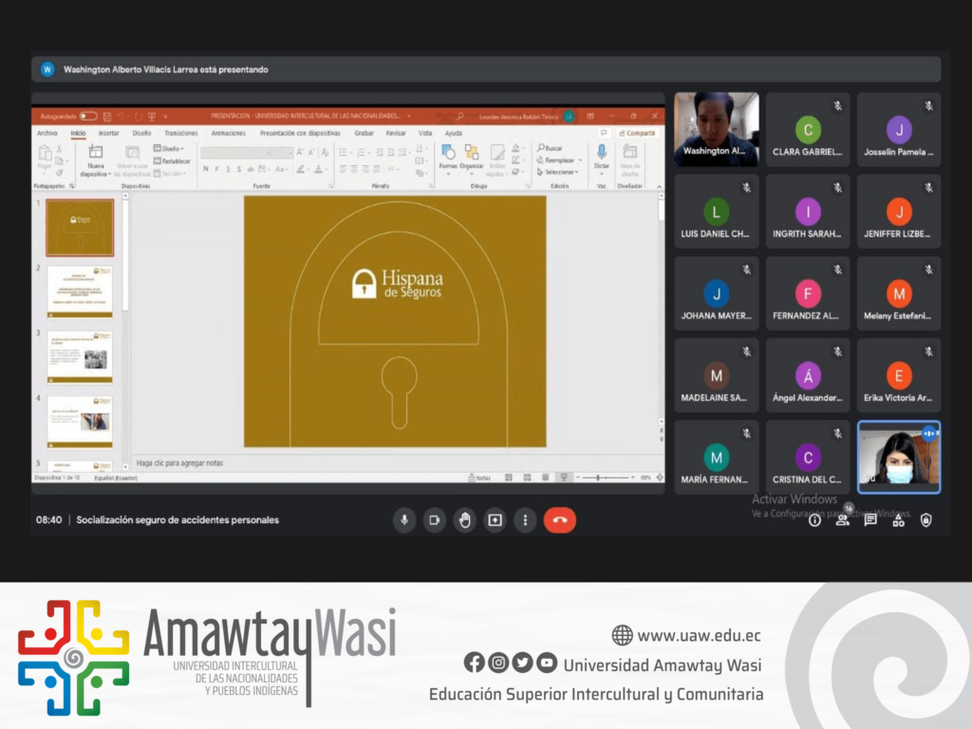Image resolution: width=972 pixels, height=729 pixels.
Task: Open the Revisar ribbon tab
Action: pyautogui.click(x=396, y=133)
